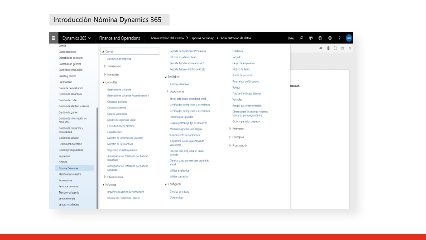The width and height of the screenshot is (426, 240).
Task: Open Parametros de Embargos link
Action: click(246, 82)
